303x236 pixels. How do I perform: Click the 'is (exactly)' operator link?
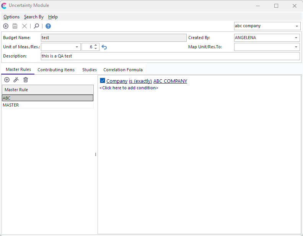coord(140,81)
